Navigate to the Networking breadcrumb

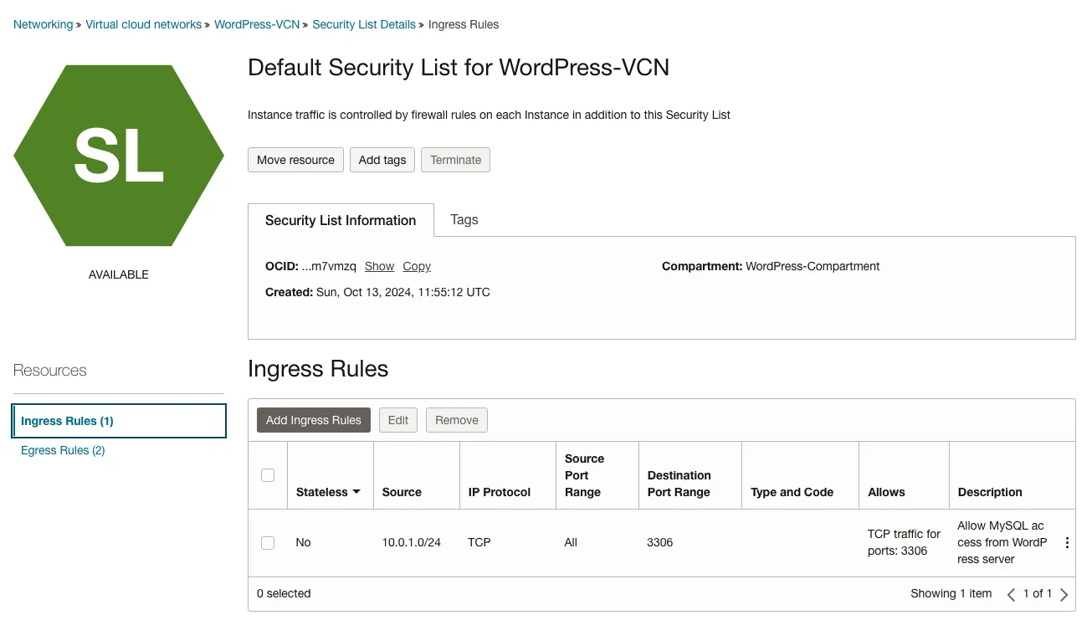click(x=43, y=24)
